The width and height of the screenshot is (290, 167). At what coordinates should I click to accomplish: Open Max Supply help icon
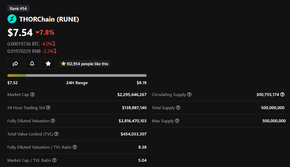click(177, 121)
